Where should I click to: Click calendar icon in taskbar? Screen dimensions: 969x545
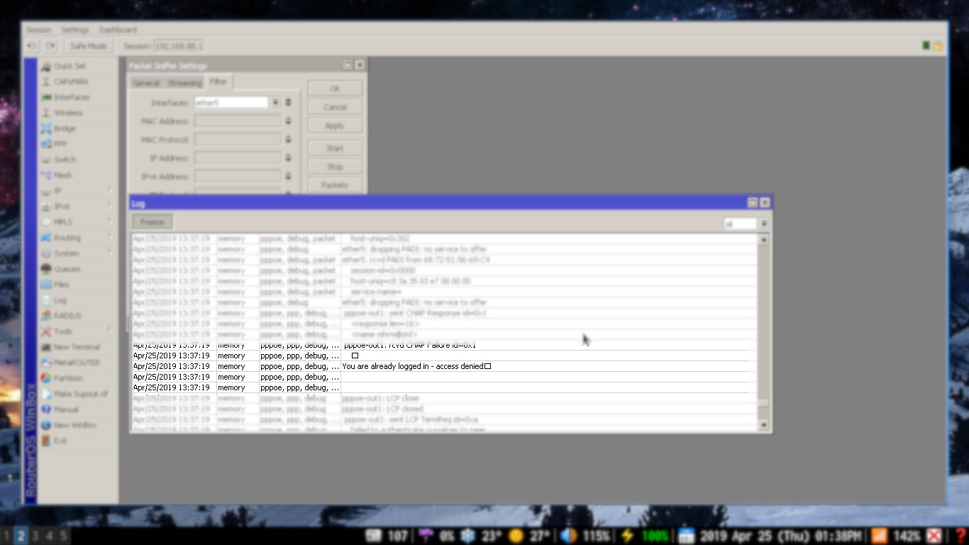[x=686, y=536]
